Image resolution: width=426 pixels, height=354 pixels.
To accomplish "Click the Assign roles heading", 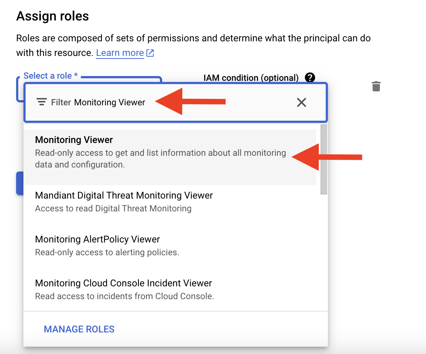I will 52,16.
